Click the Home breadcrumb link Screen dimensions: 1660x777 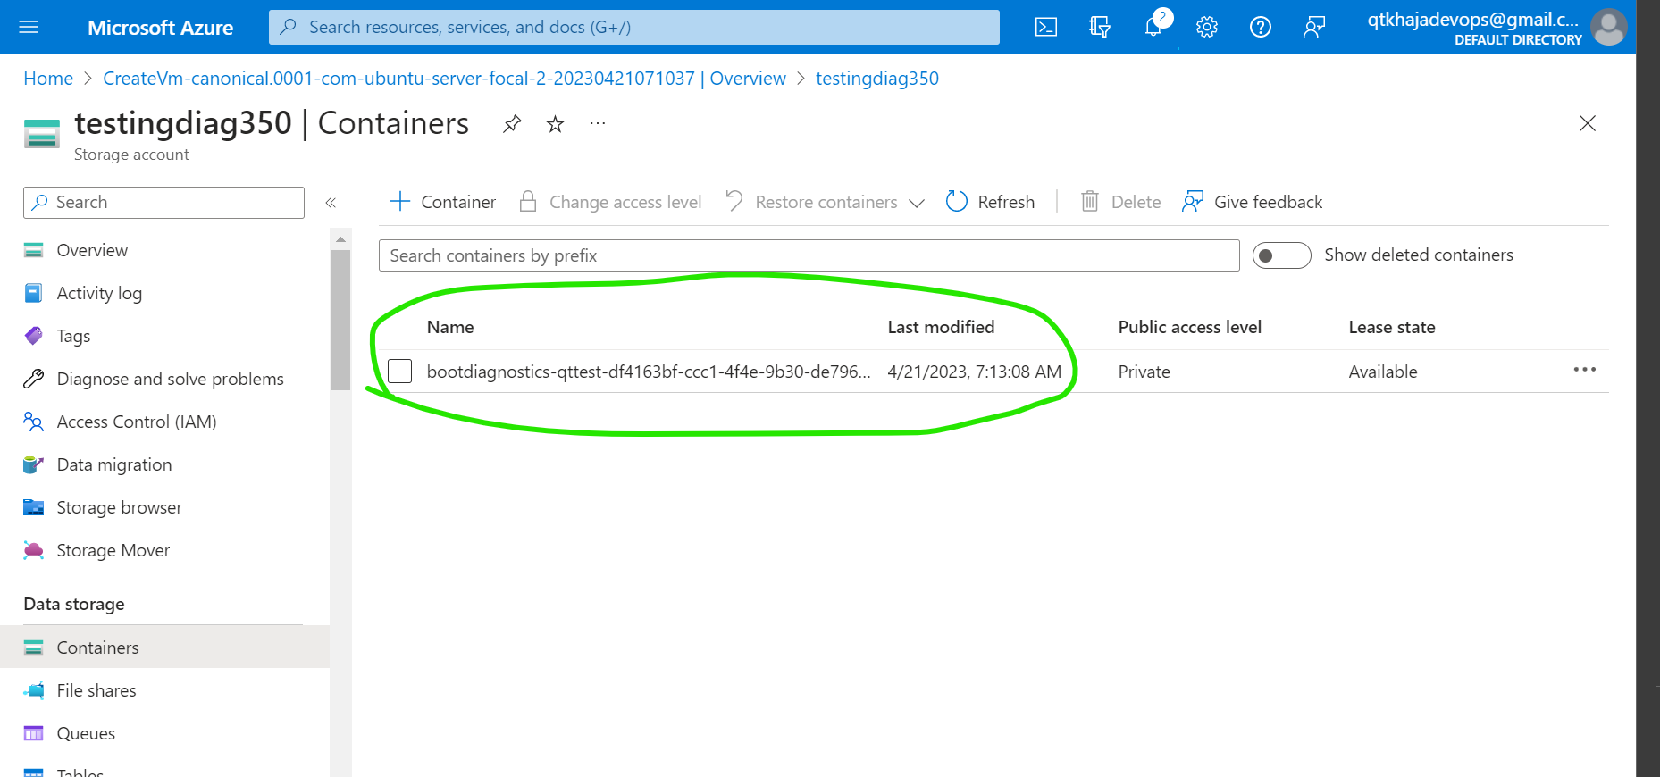(48, 79)
